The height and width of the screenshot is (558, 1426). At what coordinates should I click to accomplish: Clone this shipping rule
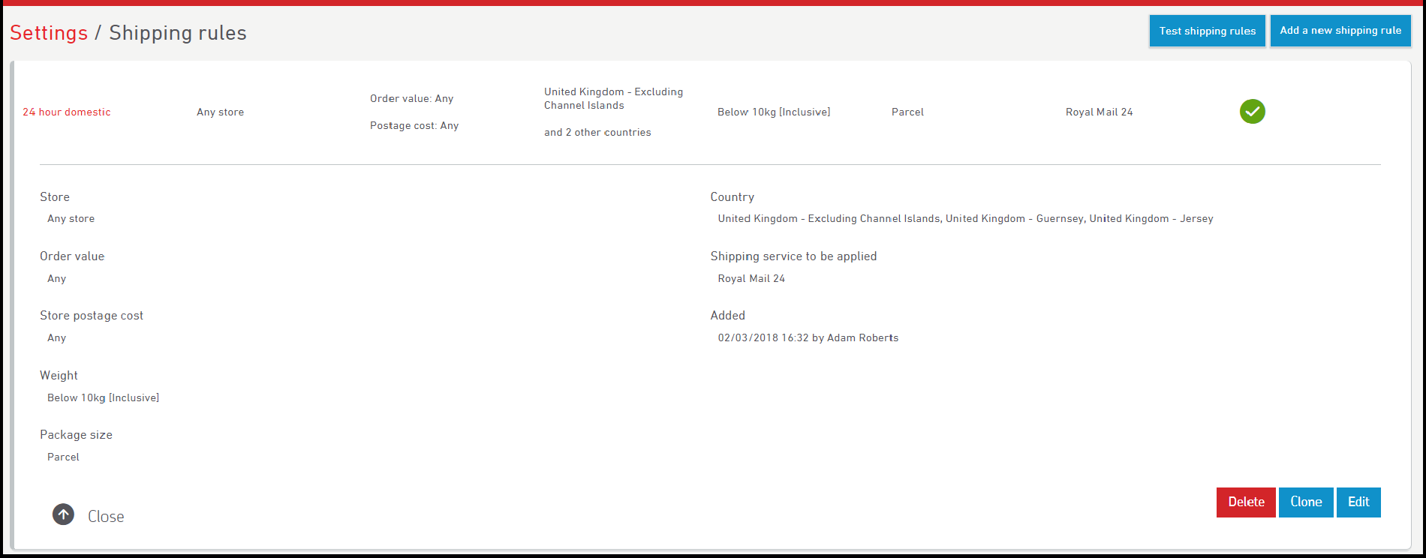[1305, 502]
